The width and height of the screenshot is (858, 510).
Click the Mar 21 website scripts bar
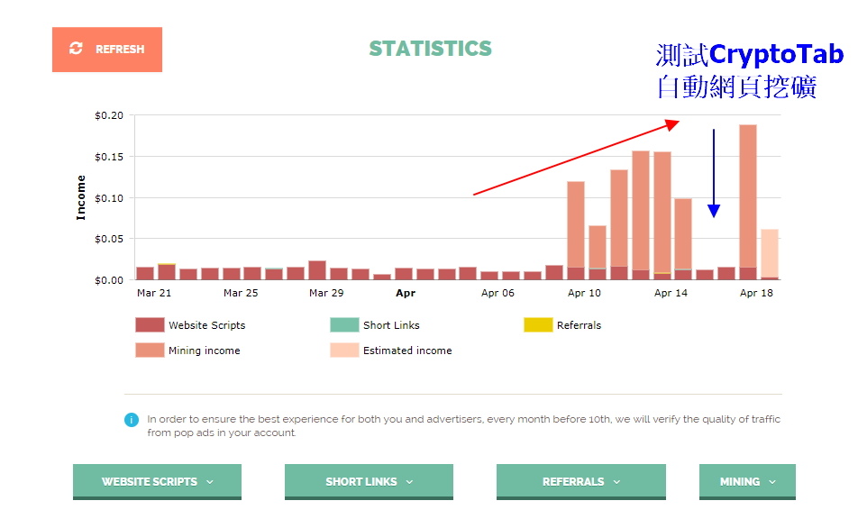click(x=145, y=274)
